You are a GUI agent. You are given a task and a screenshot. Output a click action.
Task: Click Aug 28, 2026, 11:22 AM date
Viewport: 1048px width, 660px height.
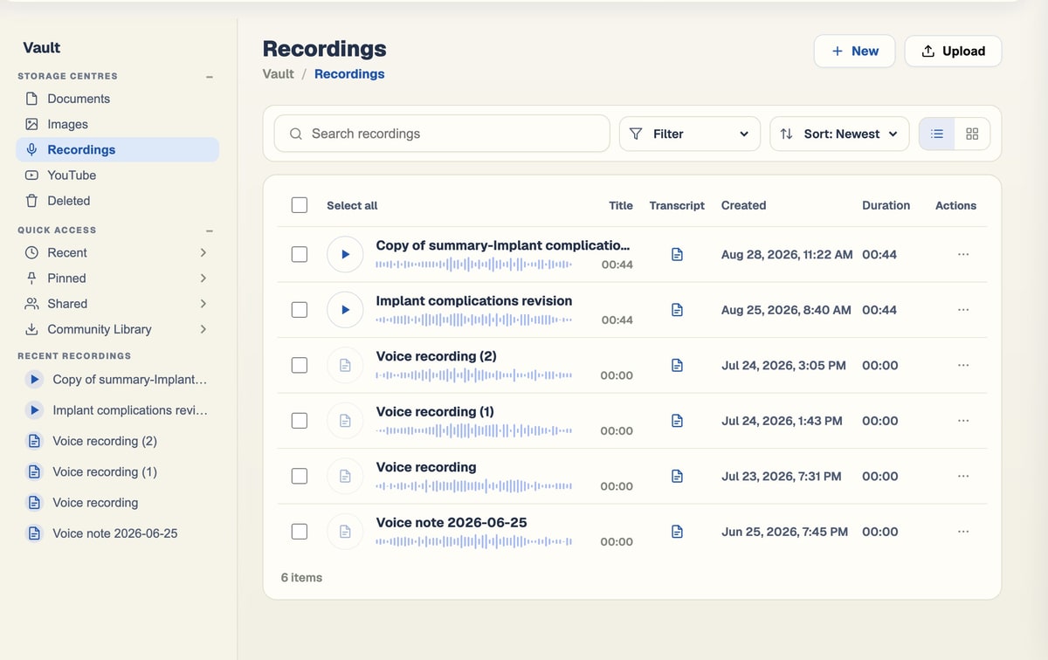[786, 254]
